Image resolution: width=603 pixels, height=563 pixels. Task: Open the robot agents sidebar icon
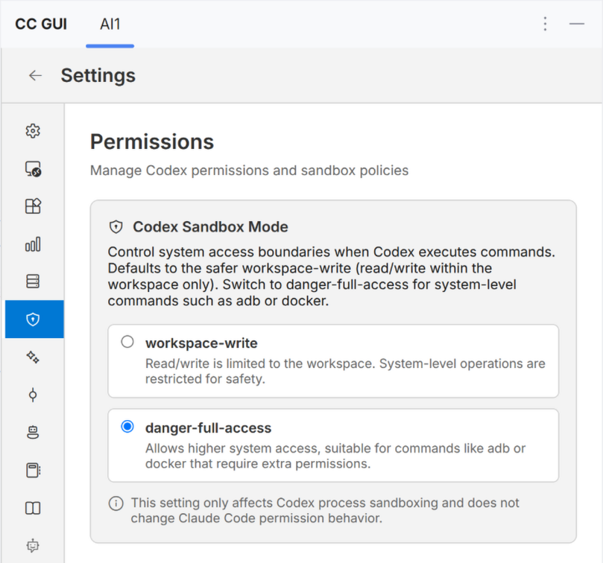point(33,433)
